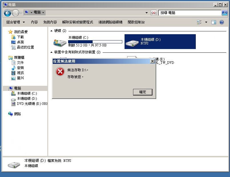This screenshot has height=177, width=230.
Task: Toggle the preview pane icon
Action: tap(213, 22)
